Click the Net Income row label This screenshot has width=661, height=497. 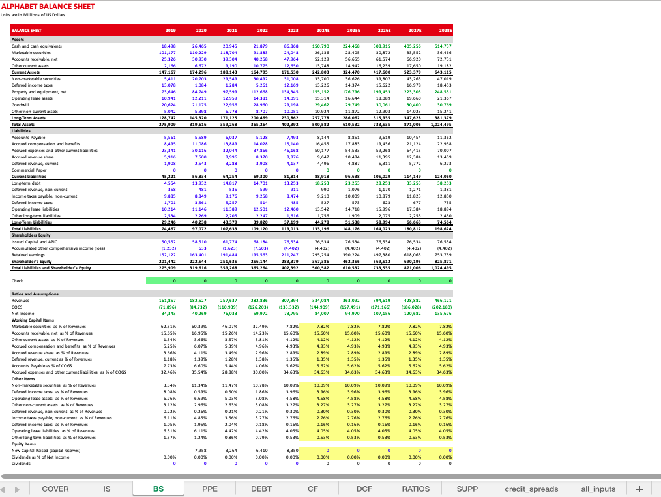tap(23, 314)
